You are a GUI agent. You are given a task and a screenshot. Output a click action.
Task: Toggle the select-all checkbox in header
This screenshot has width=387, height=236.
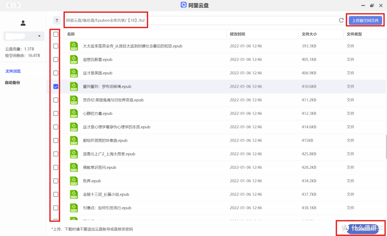click(56, 34)
